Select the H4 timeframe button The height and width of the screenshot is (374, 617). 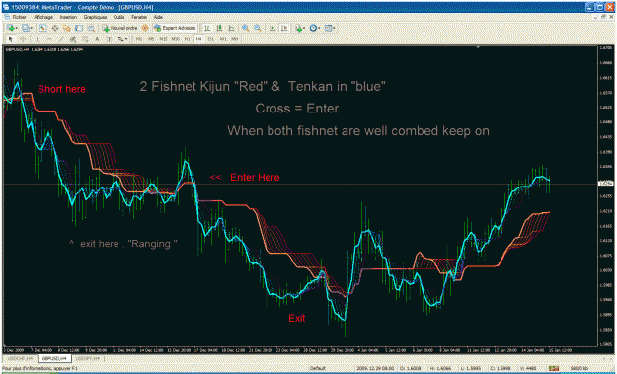(198, 39)
